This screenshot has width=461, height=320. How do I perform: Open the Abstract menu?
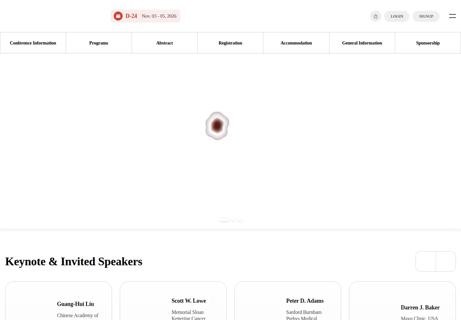[165, 43]
